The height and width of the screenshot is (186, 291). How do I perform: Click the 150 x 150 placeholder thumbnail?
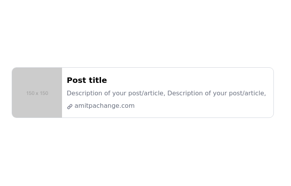[37, 93]
